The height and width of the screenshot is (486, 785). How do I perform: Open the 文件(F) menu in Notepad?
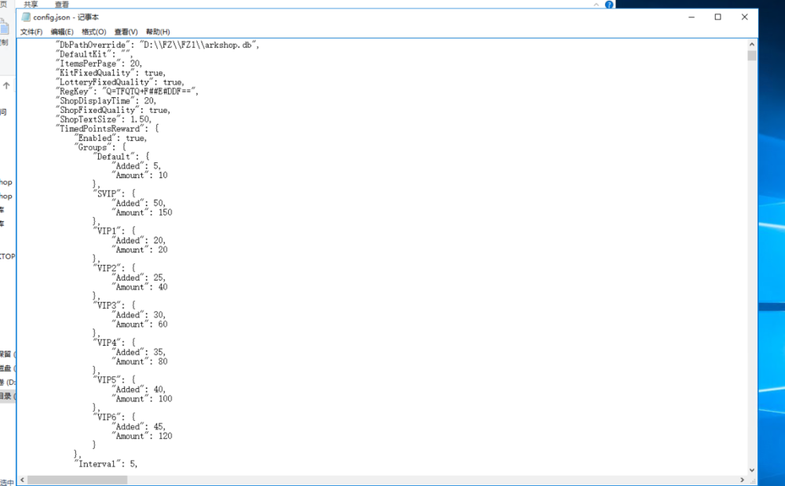coord(31,31)
